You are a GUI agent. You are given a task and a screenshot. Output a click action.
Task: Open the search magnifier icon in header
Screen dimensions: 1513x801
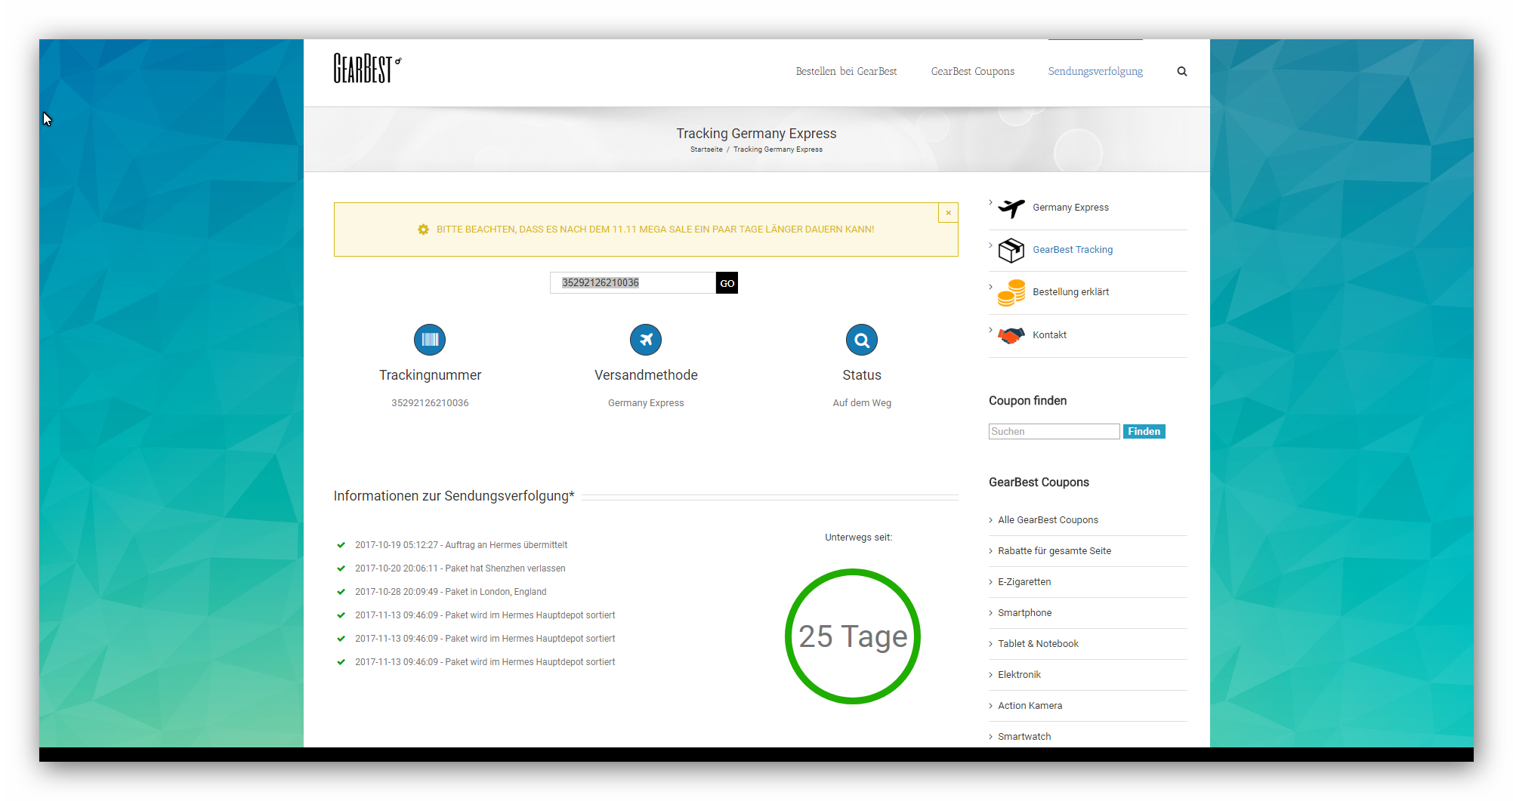tap(1182, 72)
